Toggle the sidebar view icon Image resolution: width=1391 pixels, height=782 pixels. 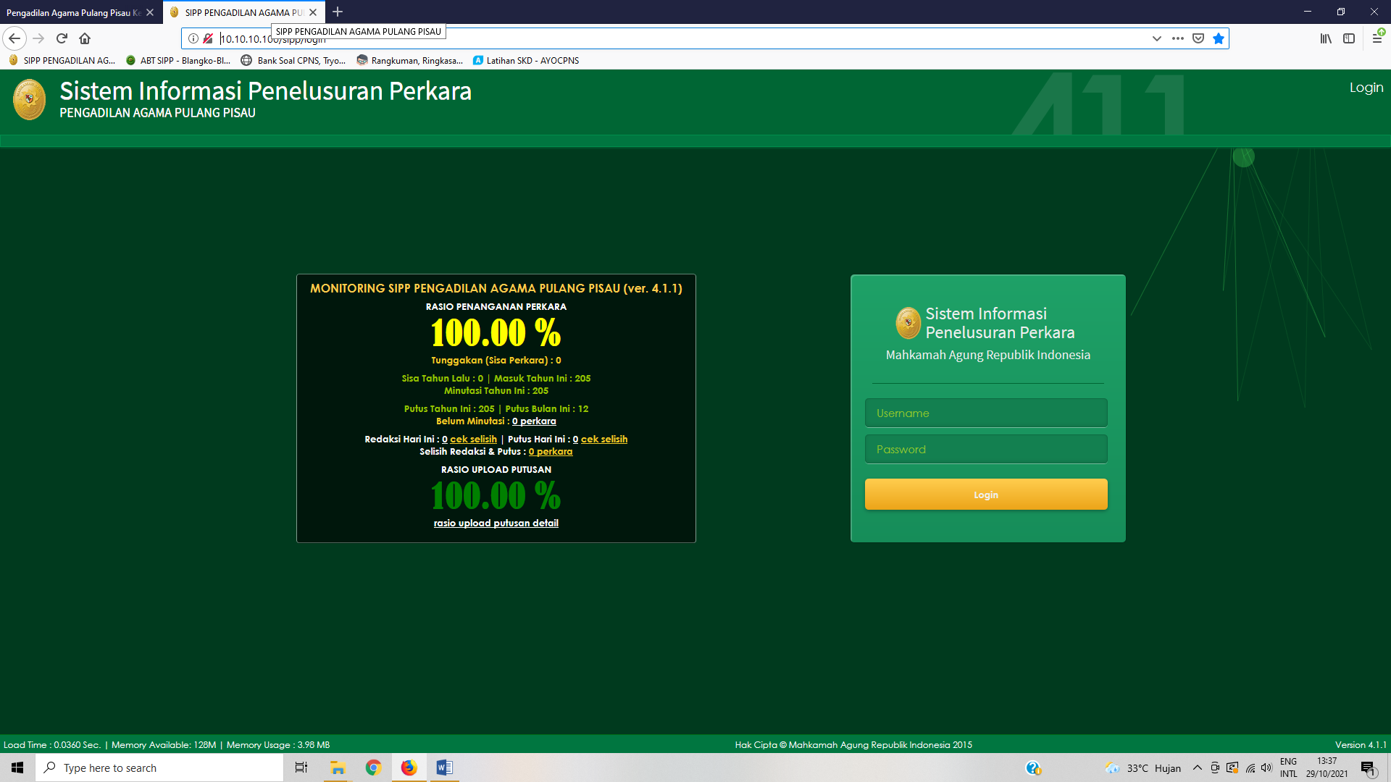[1348, 38]
